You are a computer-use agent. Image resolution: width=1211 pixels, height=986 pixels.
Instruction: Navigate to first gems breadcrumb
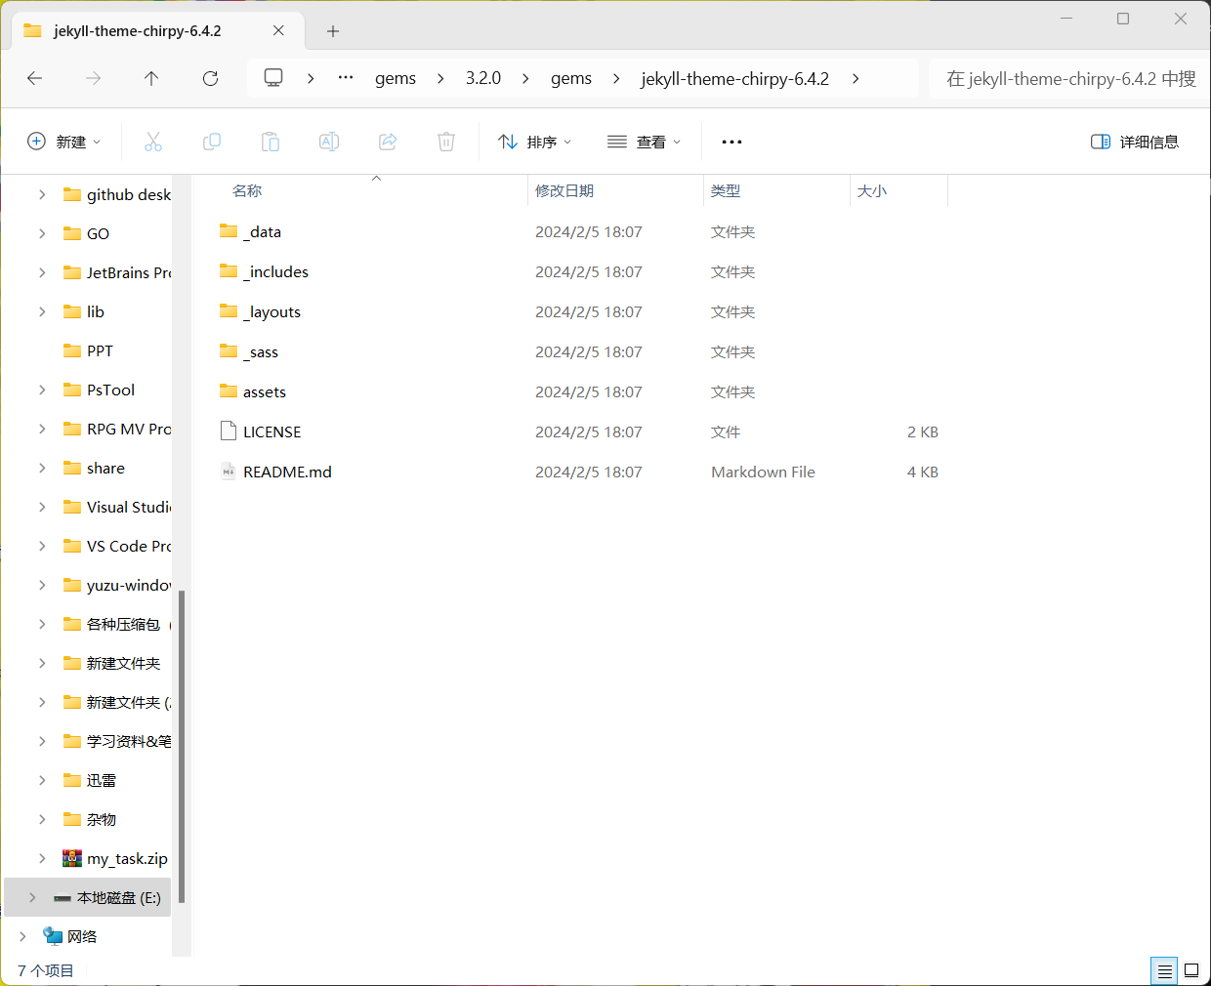(x=396, y=78)
